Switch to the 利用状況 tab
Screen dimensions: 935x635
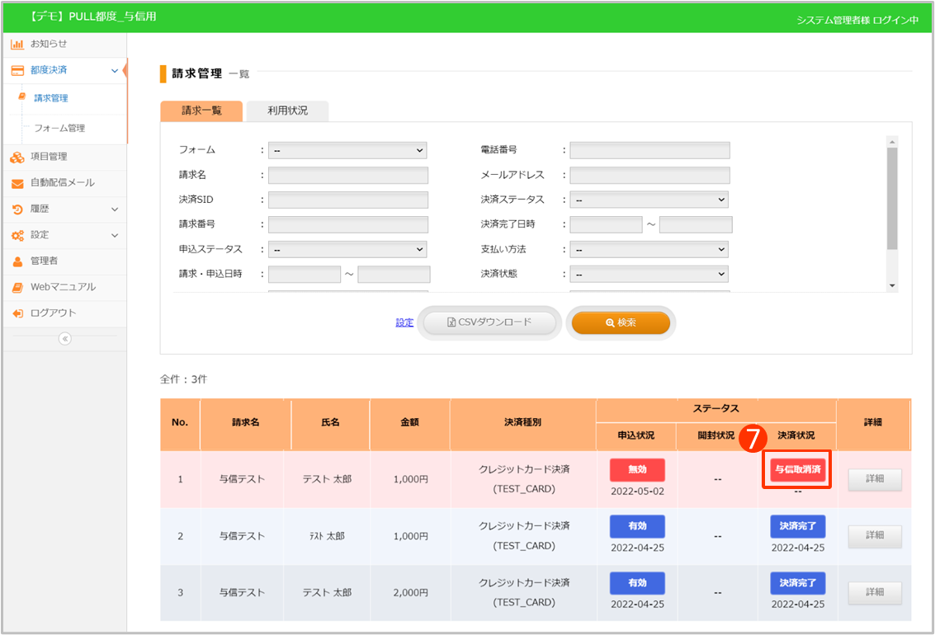288,111
